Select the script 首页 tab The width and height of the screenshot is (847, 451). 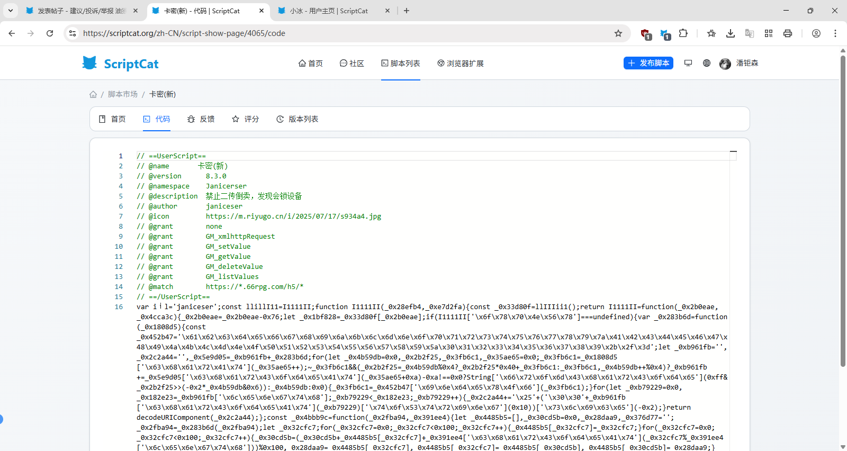tap(112, 119)
